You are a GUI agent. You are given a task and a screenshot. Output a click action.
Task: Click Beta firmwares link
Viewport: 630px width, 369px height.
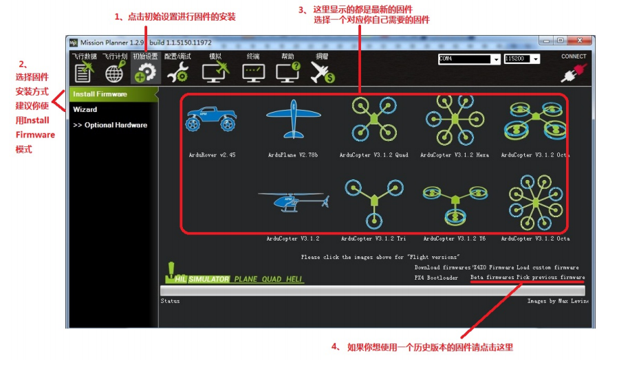coord(492,277)
